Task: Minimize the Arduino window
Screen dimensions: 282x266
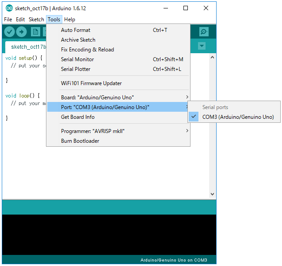Action: click(x=166, y=8)
